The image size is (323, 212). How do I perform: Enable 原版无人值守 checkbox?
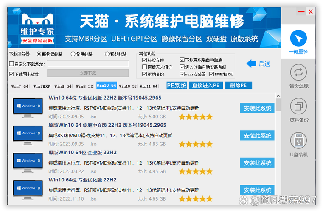pyautogui.click(x=145, y=67)
